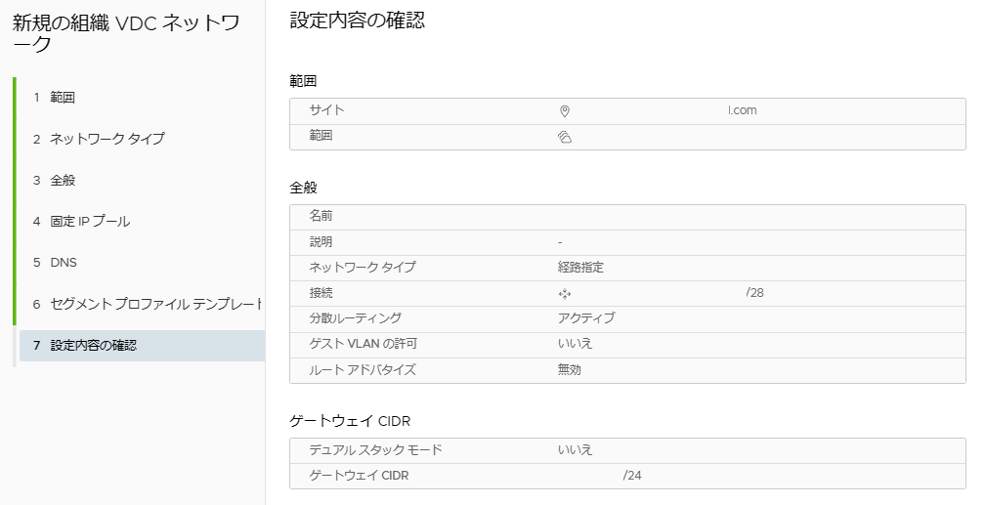The image size is (985, 505).
Task: Click the 無効 route advertise value
Action: [570, 369]
